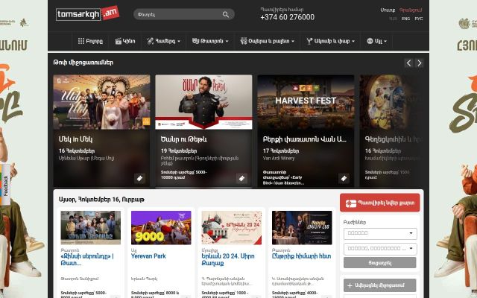Expand the Համերգ concerts menu

point(164,41)
